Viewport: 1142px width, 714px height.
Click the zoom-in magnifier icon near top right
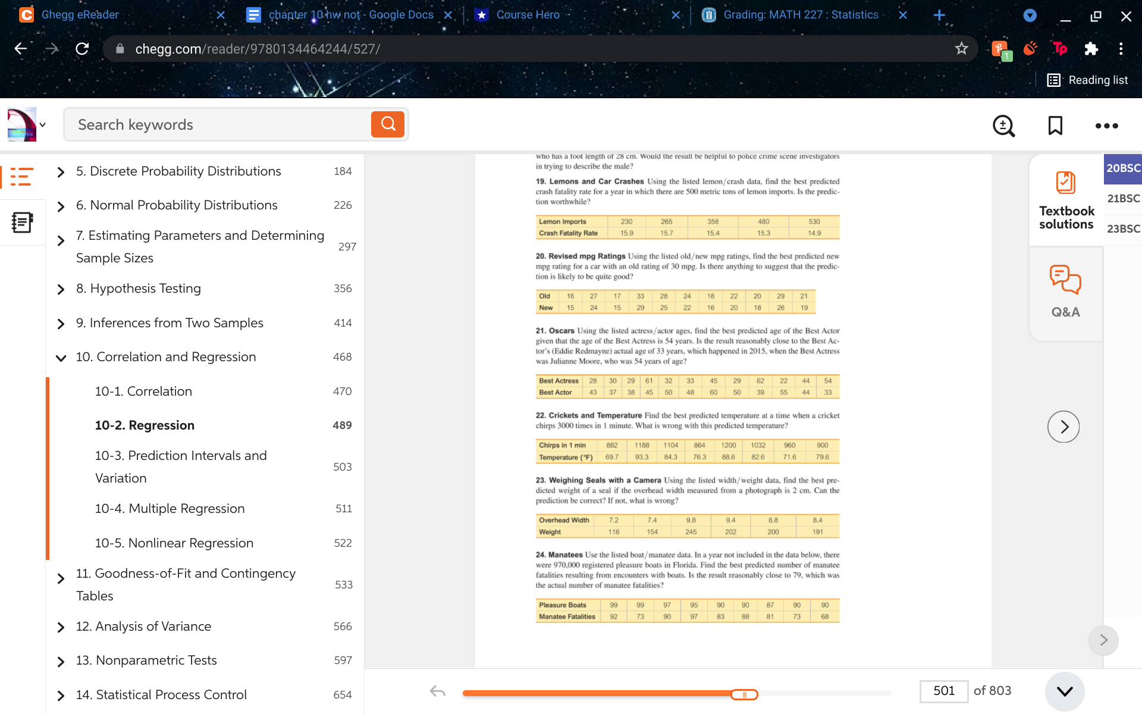[x=1003, y=126]
